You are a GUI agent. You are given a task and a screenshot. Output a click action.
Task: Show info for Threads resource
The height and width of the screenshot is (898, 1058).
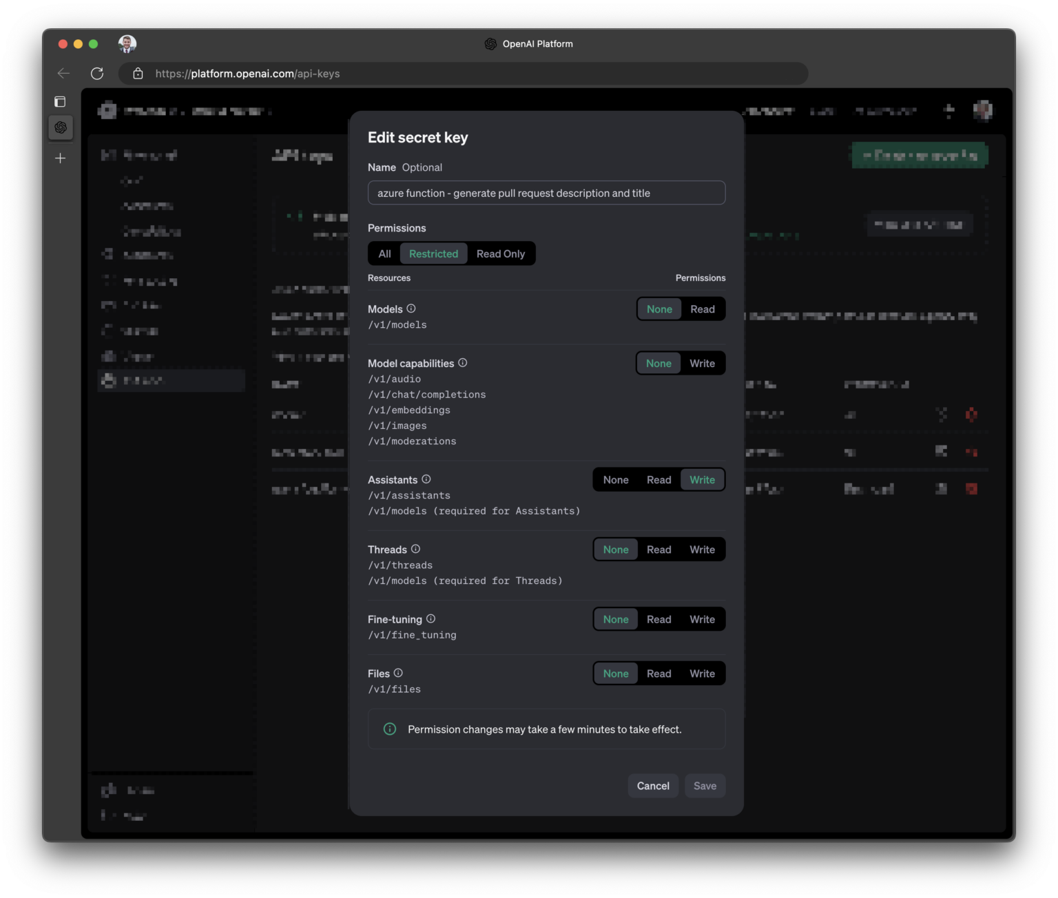click(416, 549)
